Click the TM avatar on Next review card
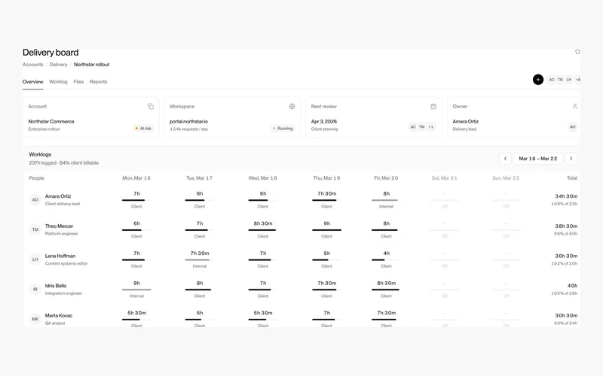Screen dimensions: 603x376 422,127
